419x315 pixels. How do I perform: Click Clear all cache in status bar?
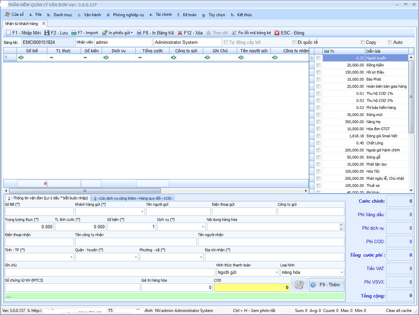click(x=399, y=311)
